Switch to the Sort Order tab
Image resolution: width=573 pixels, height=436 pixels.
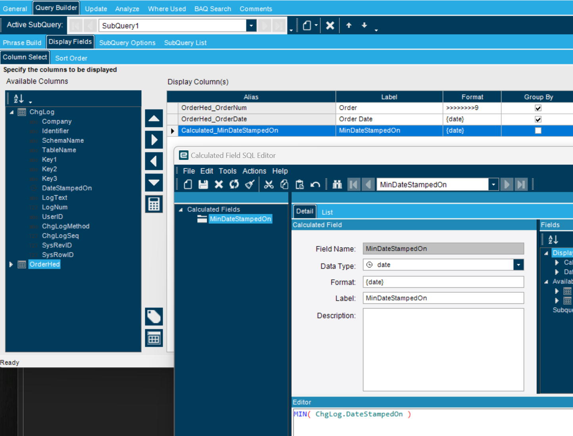(71, 58)
